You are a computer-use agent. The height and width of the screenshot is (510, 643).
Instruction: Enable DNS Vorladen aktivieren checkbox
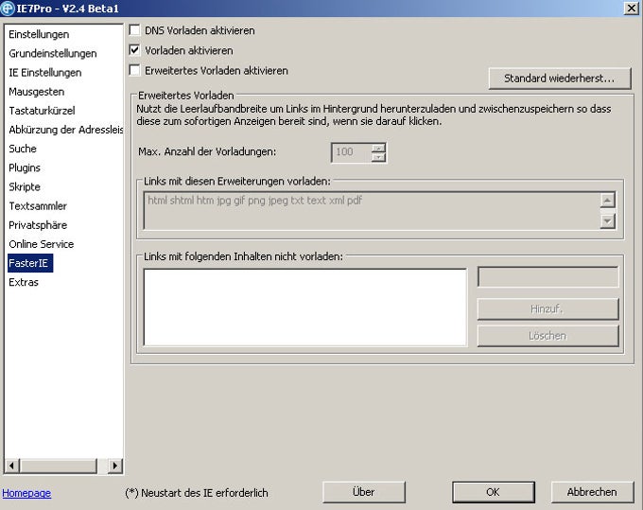tap(134, 30)
